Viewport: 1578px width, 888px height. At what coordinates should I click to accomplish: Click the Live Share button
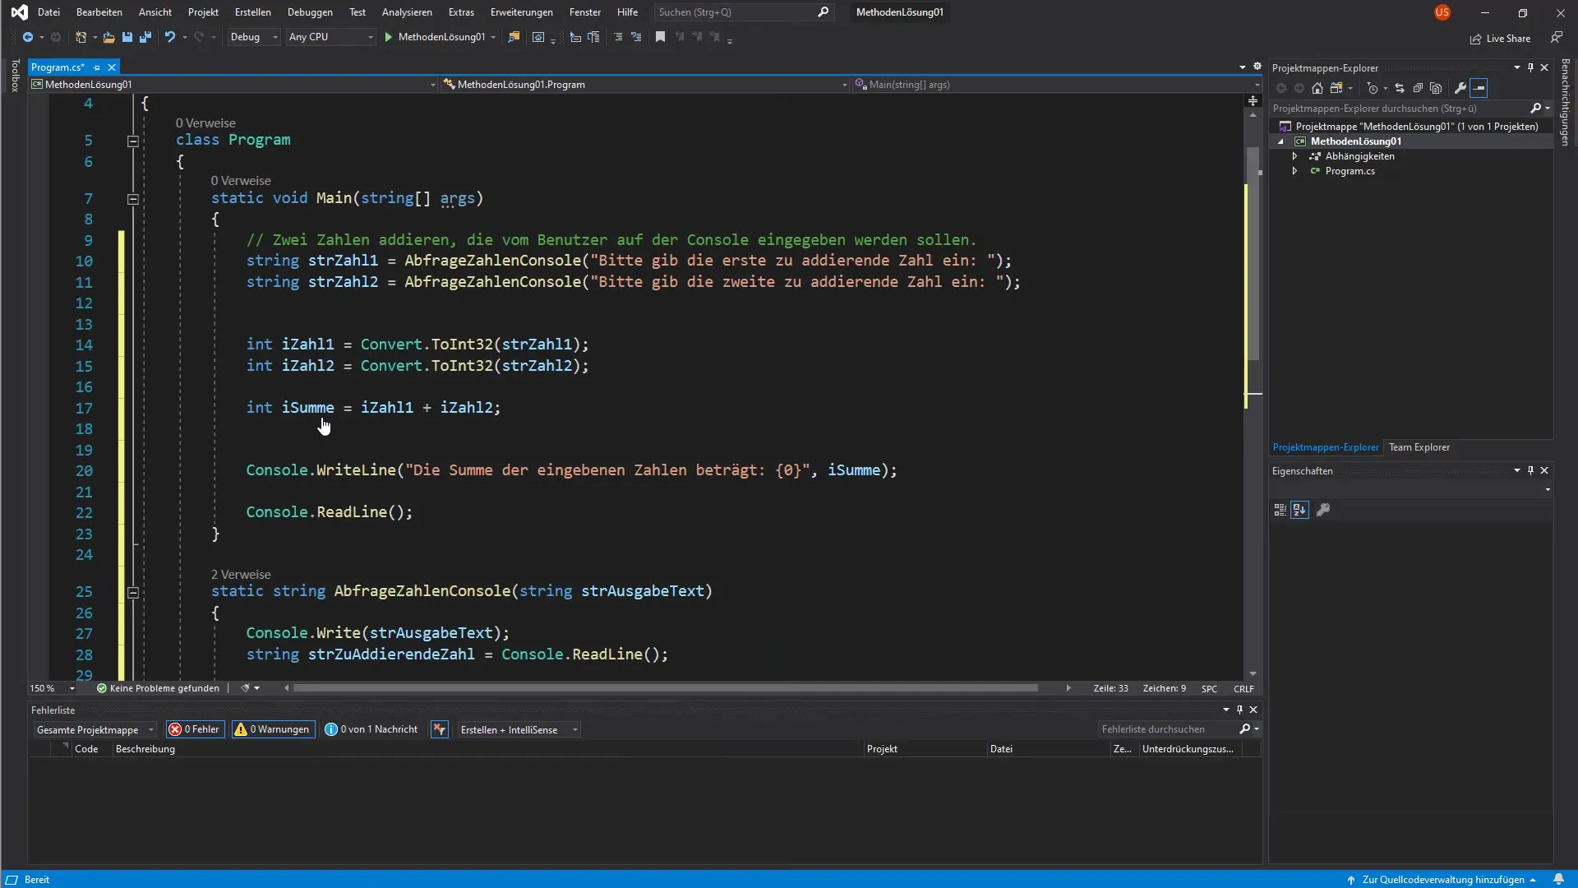tap(1500, 39)
